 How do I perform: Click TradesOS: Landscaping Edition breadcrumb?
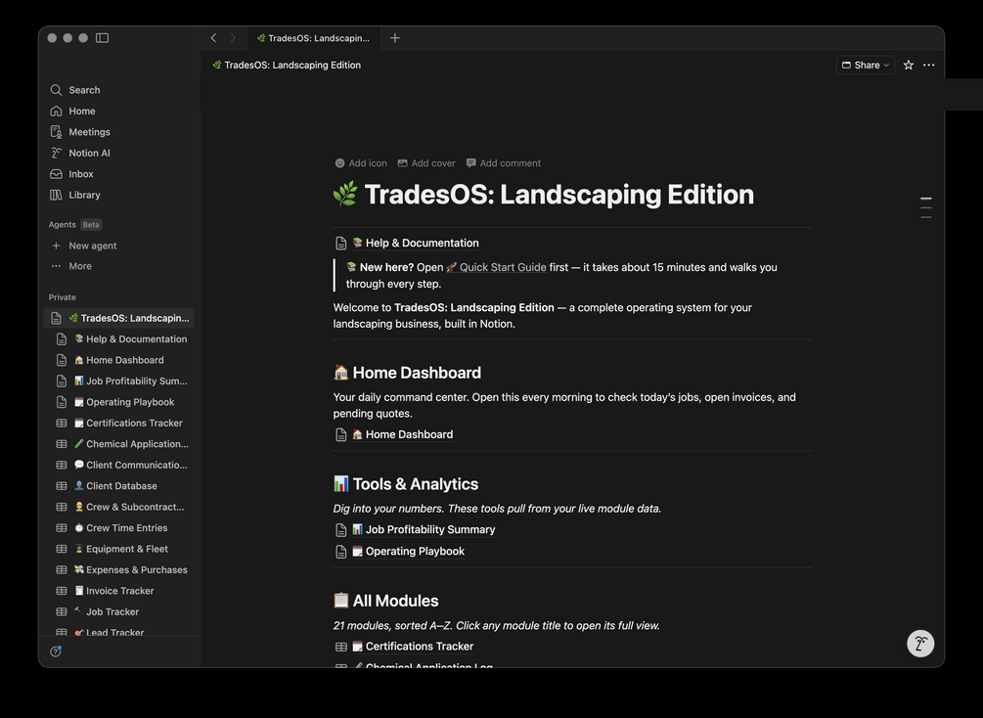(x=287, y=65)
